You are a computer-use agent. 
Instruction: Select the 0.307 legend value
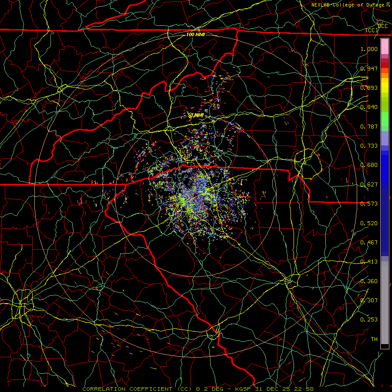pos(369,300)
